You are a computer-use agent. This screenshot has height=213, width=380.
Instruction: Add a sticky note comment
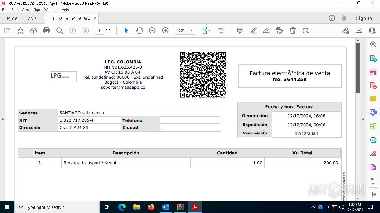(240, 30)
